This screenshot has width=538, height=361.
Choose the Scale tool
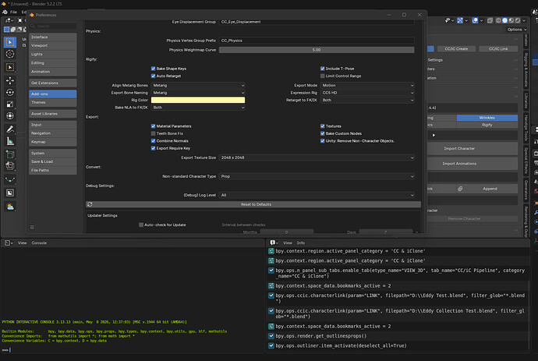click(10, 104)
